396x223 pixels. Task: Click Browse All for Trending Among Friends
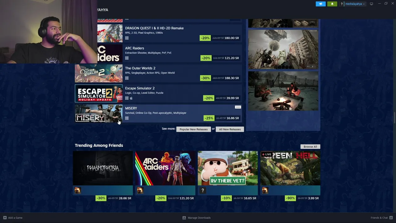pos(310,146)
